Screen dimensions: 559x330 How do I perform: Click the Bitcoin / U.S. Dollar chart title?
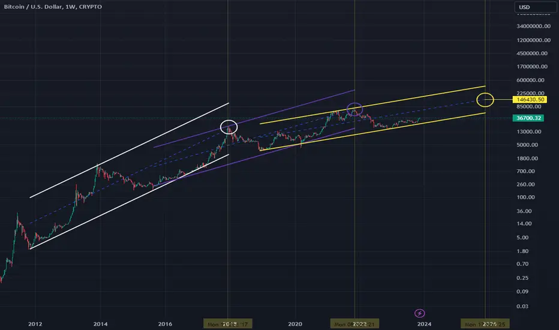pos(53,7)
